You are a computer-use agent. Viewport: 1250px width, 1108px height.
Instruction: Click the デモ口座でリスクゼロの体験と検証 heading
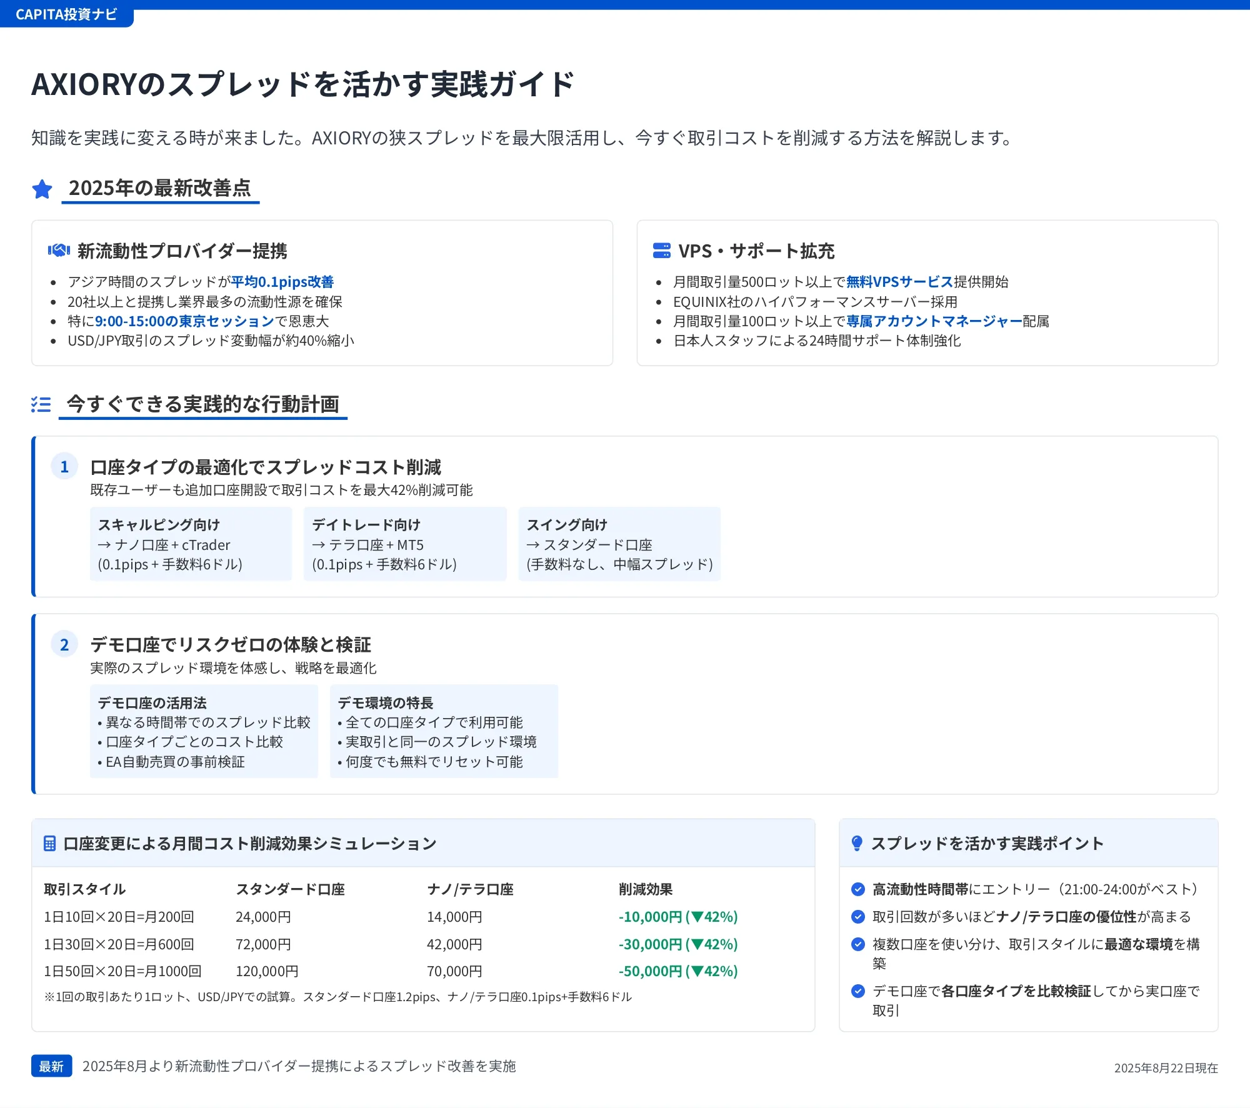tap(231, 645)
